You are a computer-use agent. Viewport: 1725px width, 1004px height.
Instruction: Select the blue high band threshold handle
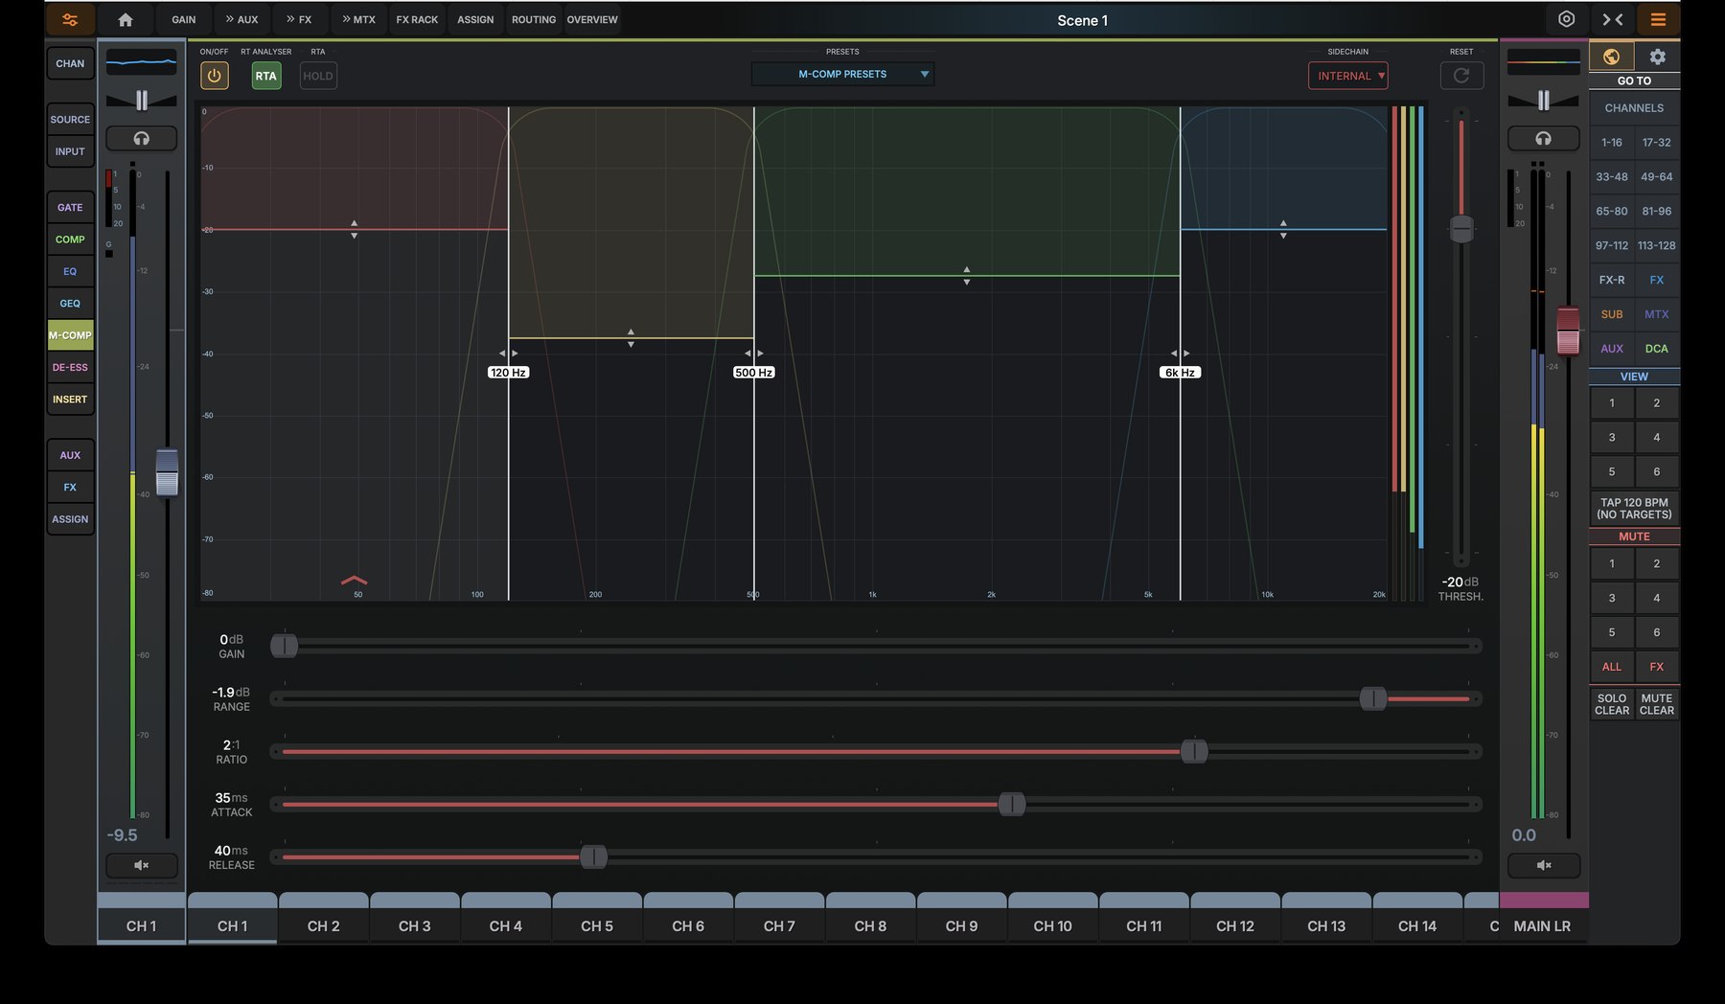(1283, 229)
